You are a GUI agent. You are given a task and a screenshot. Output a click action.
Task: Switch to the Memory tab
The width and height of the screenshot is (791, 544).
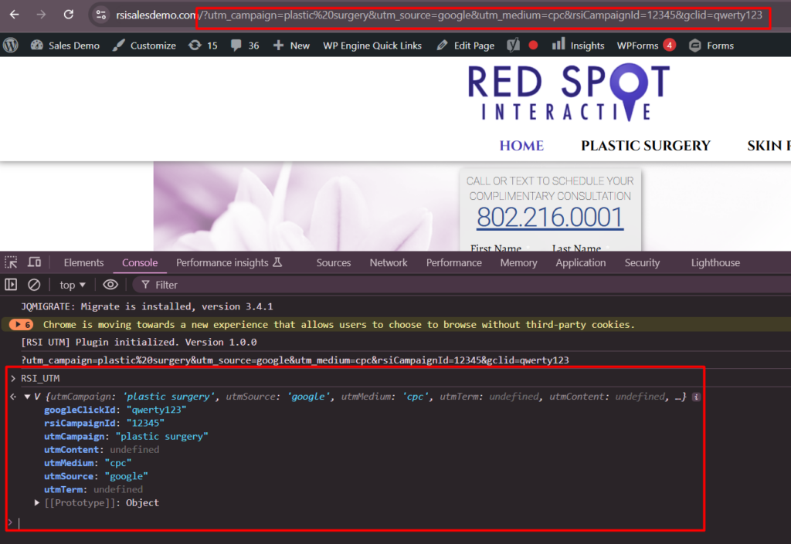(x=518, y=262)
